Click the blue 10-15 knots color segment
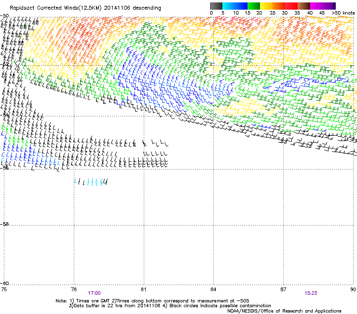This screenshot has height=314, width=357. point(241,6)
